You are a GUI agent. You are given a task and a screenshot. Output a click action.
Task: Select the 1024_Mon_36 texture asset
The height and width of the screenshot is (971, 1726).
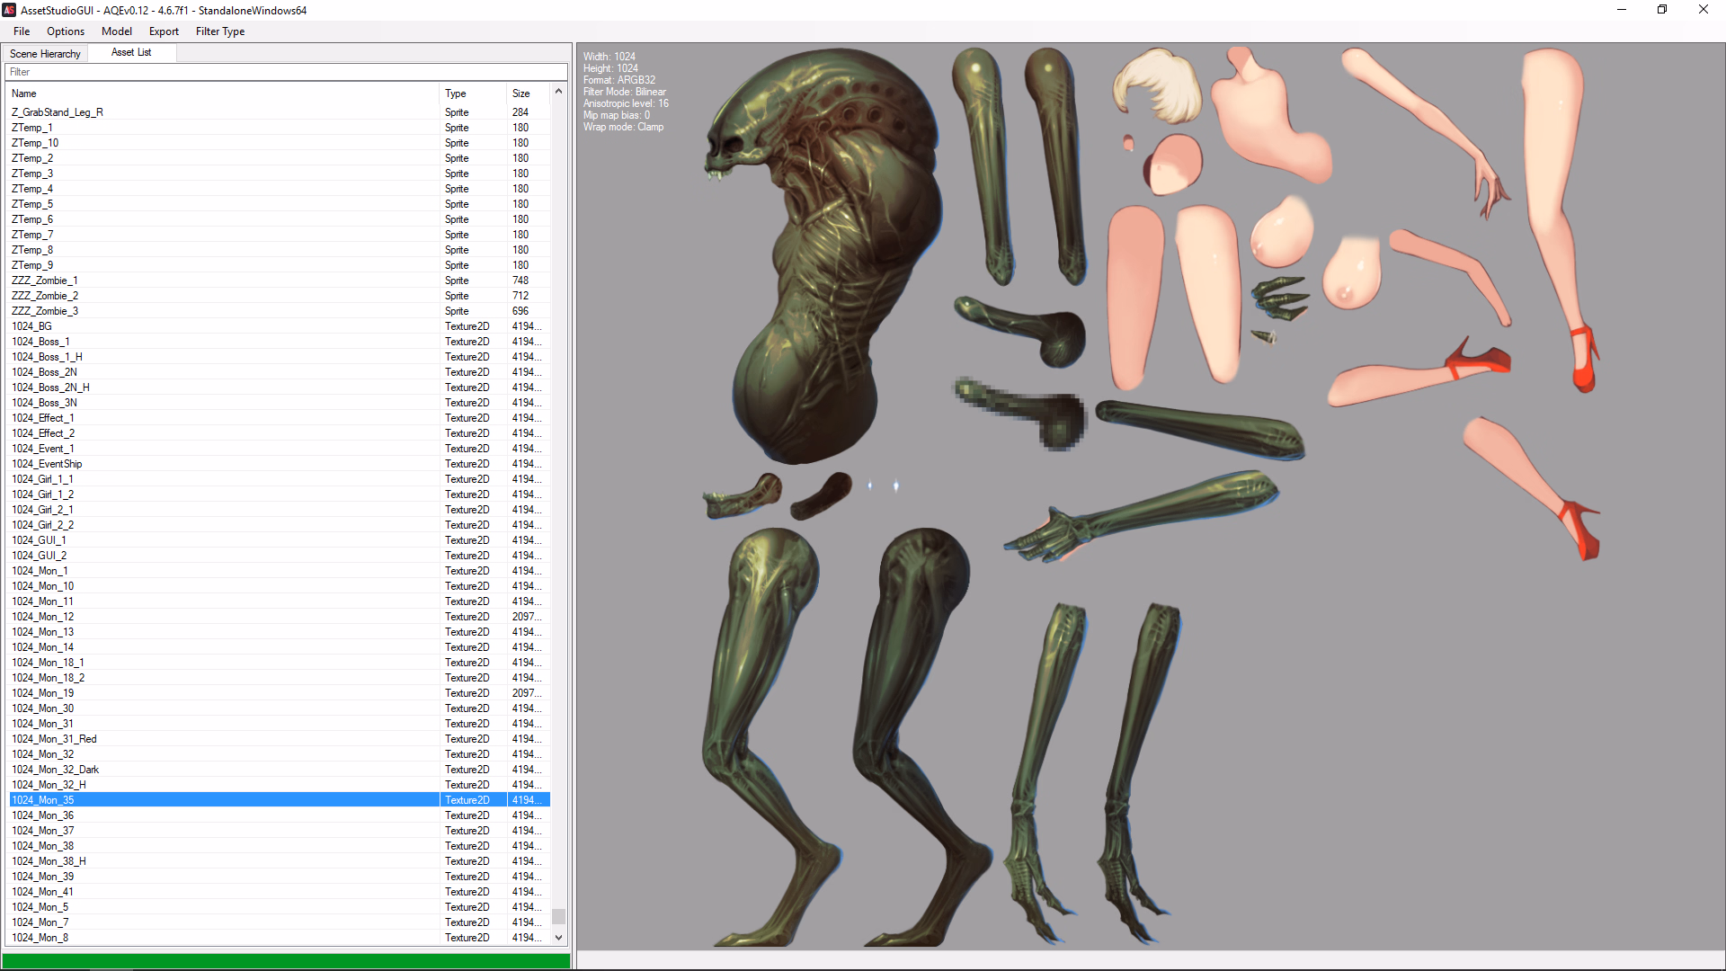43,815
